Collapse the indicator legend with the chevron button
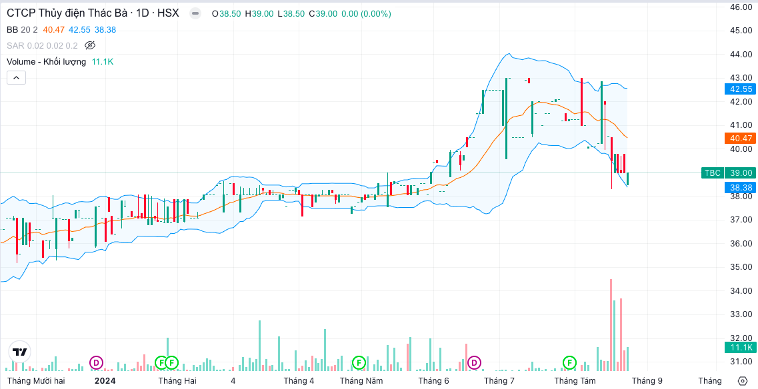Screen dimensions: 758x389 click(17, 77)
